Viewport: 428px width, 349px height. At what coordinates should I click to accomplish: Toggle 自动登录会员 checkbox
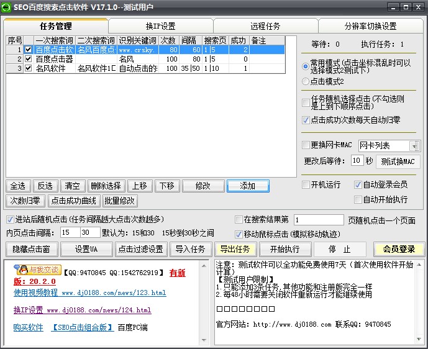(358, 185)
